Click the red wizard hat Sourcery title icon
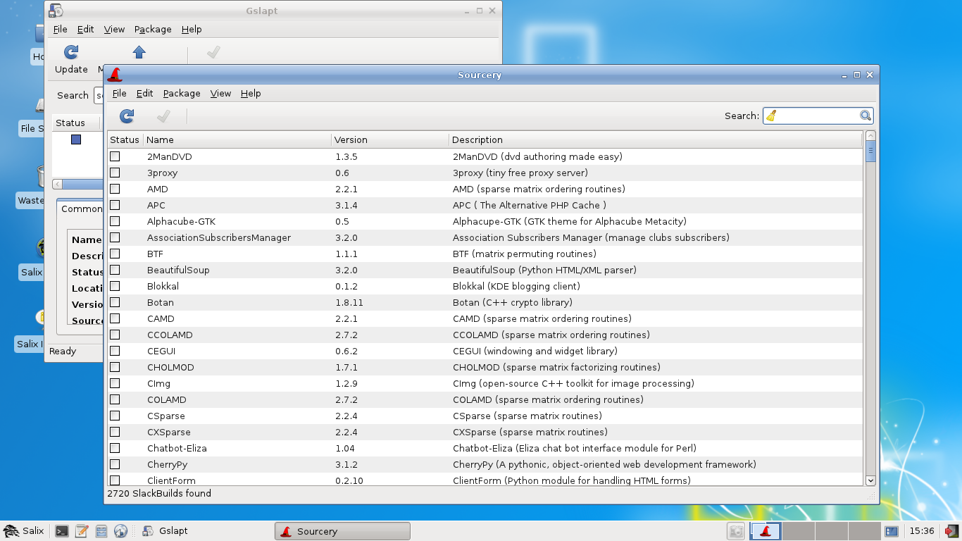The image size is (962, 541). [115, 75]
